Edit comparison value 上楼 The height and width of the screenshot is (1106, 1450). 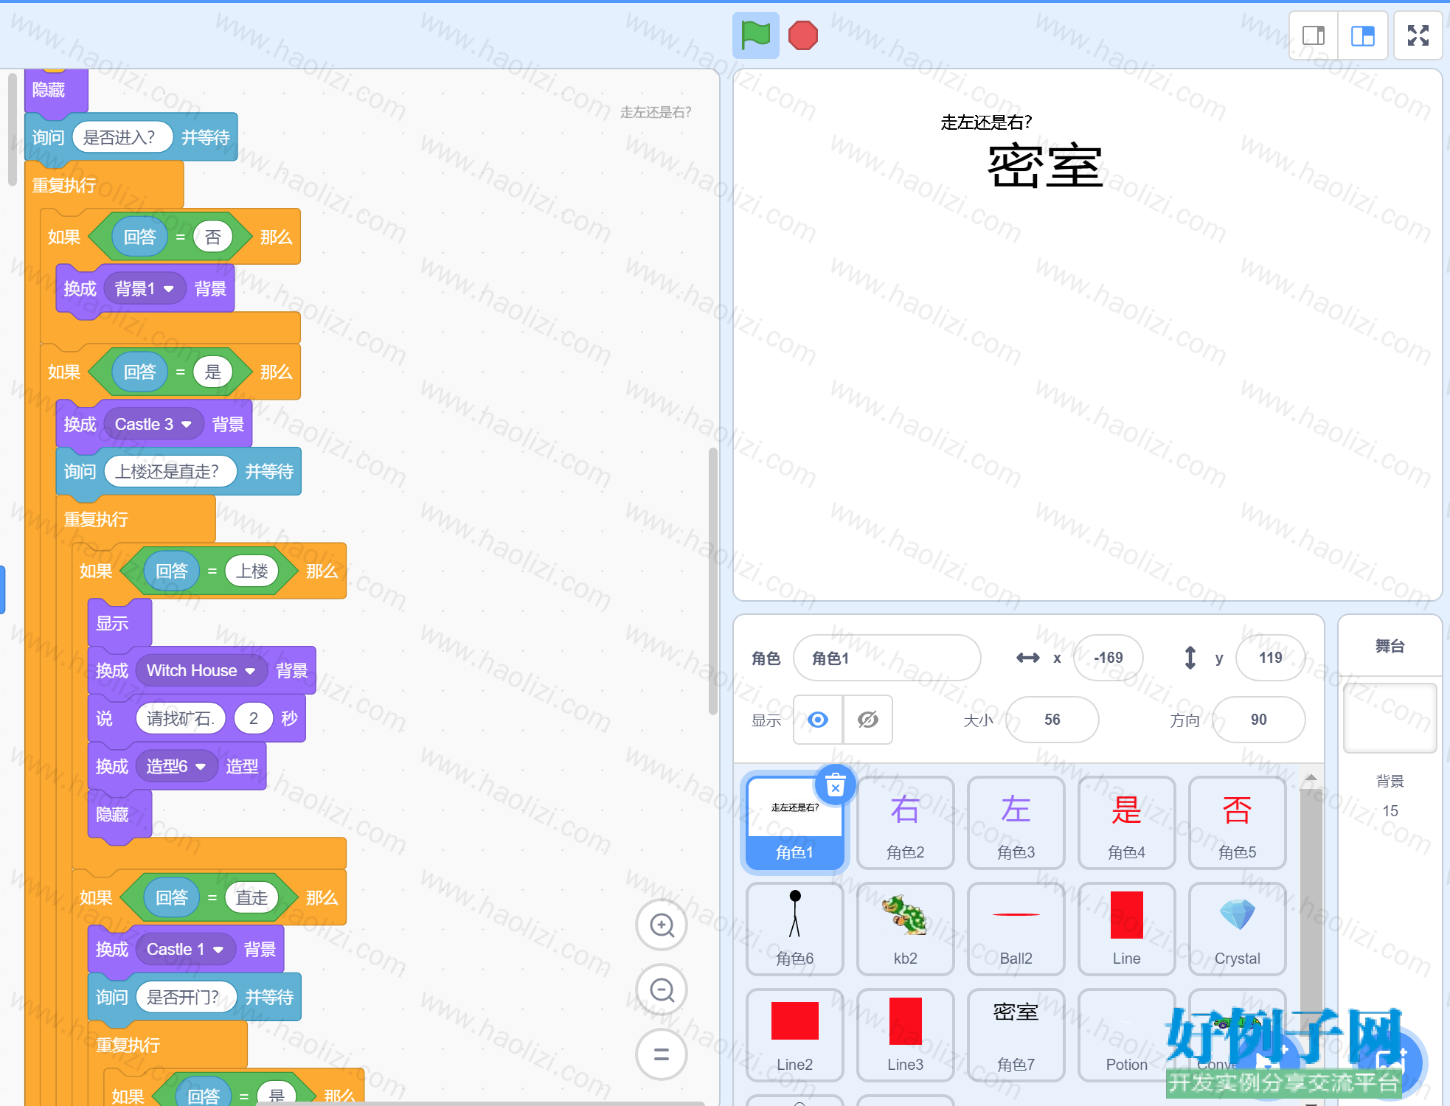(252, 571)
